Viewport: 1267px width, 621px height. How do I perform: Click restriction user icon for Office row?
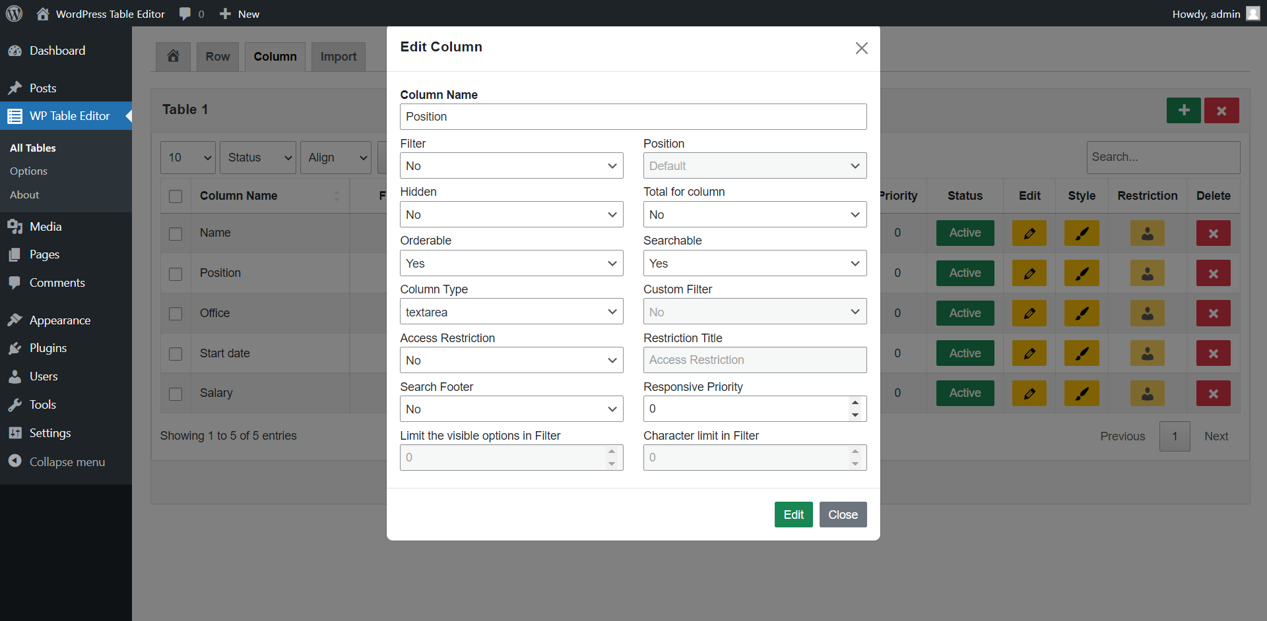(x=1148, y=313)
